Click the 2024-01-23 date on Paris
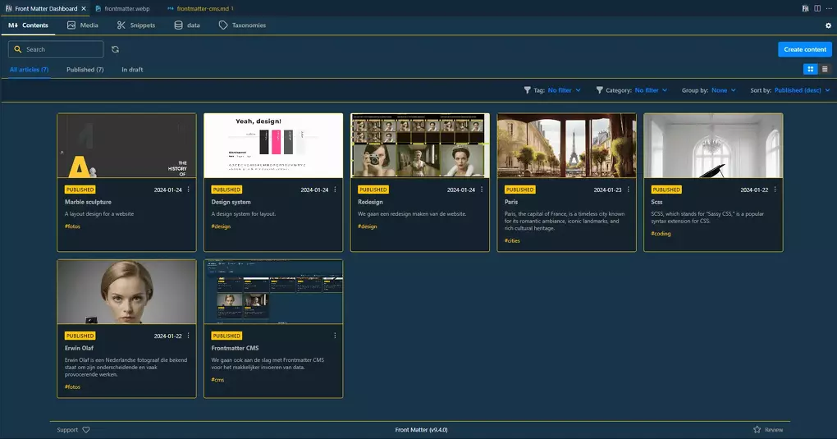 (x=607, y=190)
